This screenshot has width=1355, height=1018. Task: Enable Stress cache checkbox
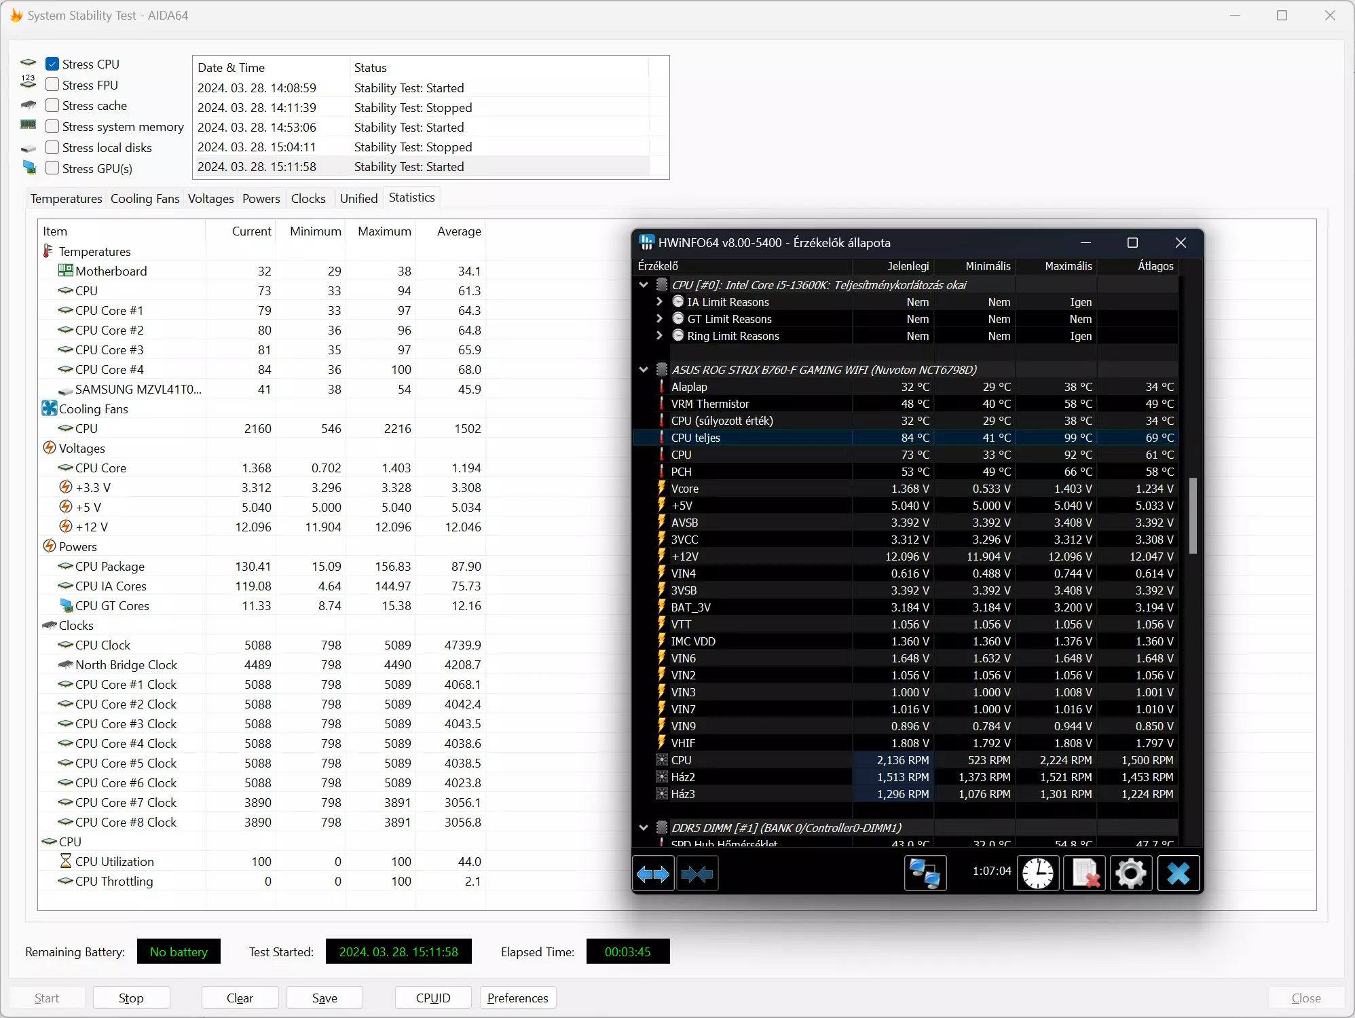(52, 105)
